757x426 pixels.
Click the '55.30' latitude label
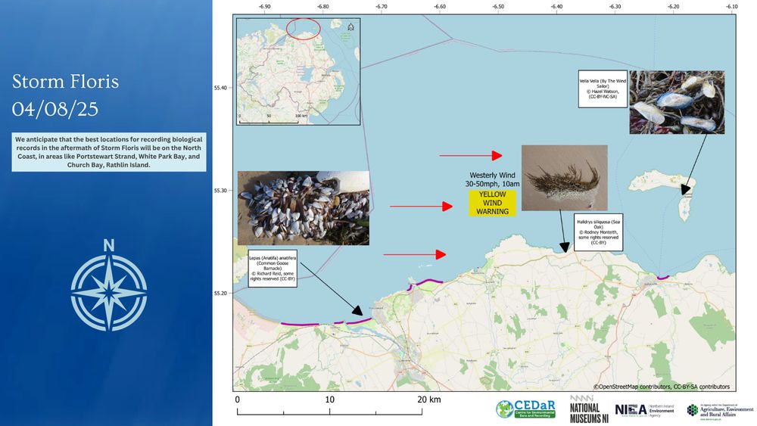click(220, 191)
